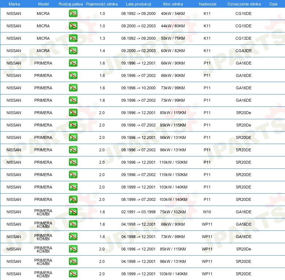
Task: Click the 09.1996 -> 10.2000 production years cell
Action: [138, 88]
